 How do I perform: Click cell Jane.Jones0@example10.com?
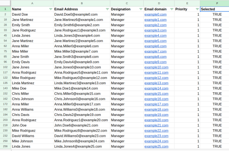coord(82,67)
